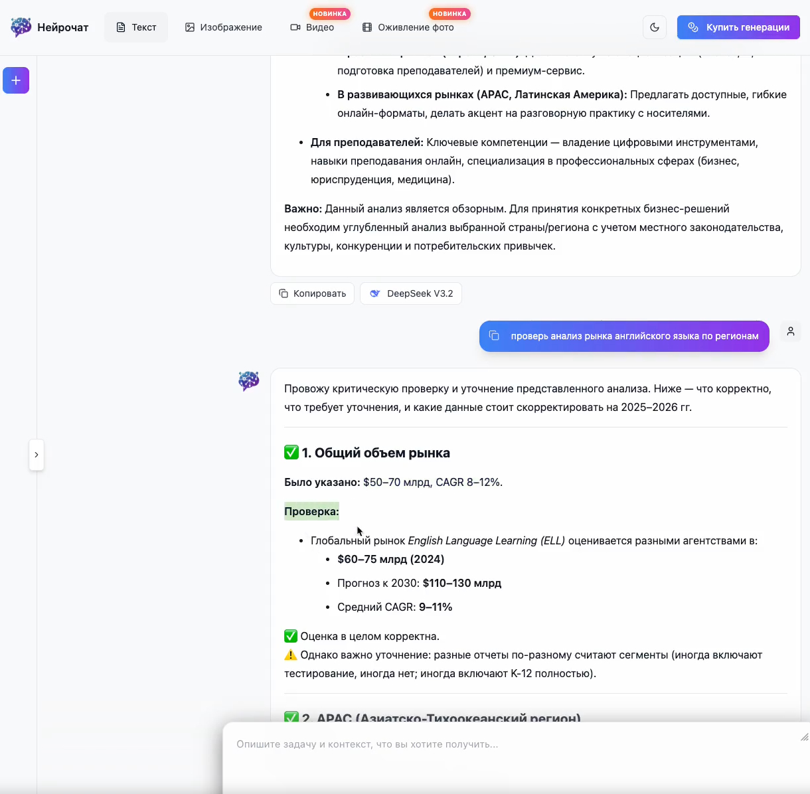Click the highlighted Проверка: label

tap(311, 511)
